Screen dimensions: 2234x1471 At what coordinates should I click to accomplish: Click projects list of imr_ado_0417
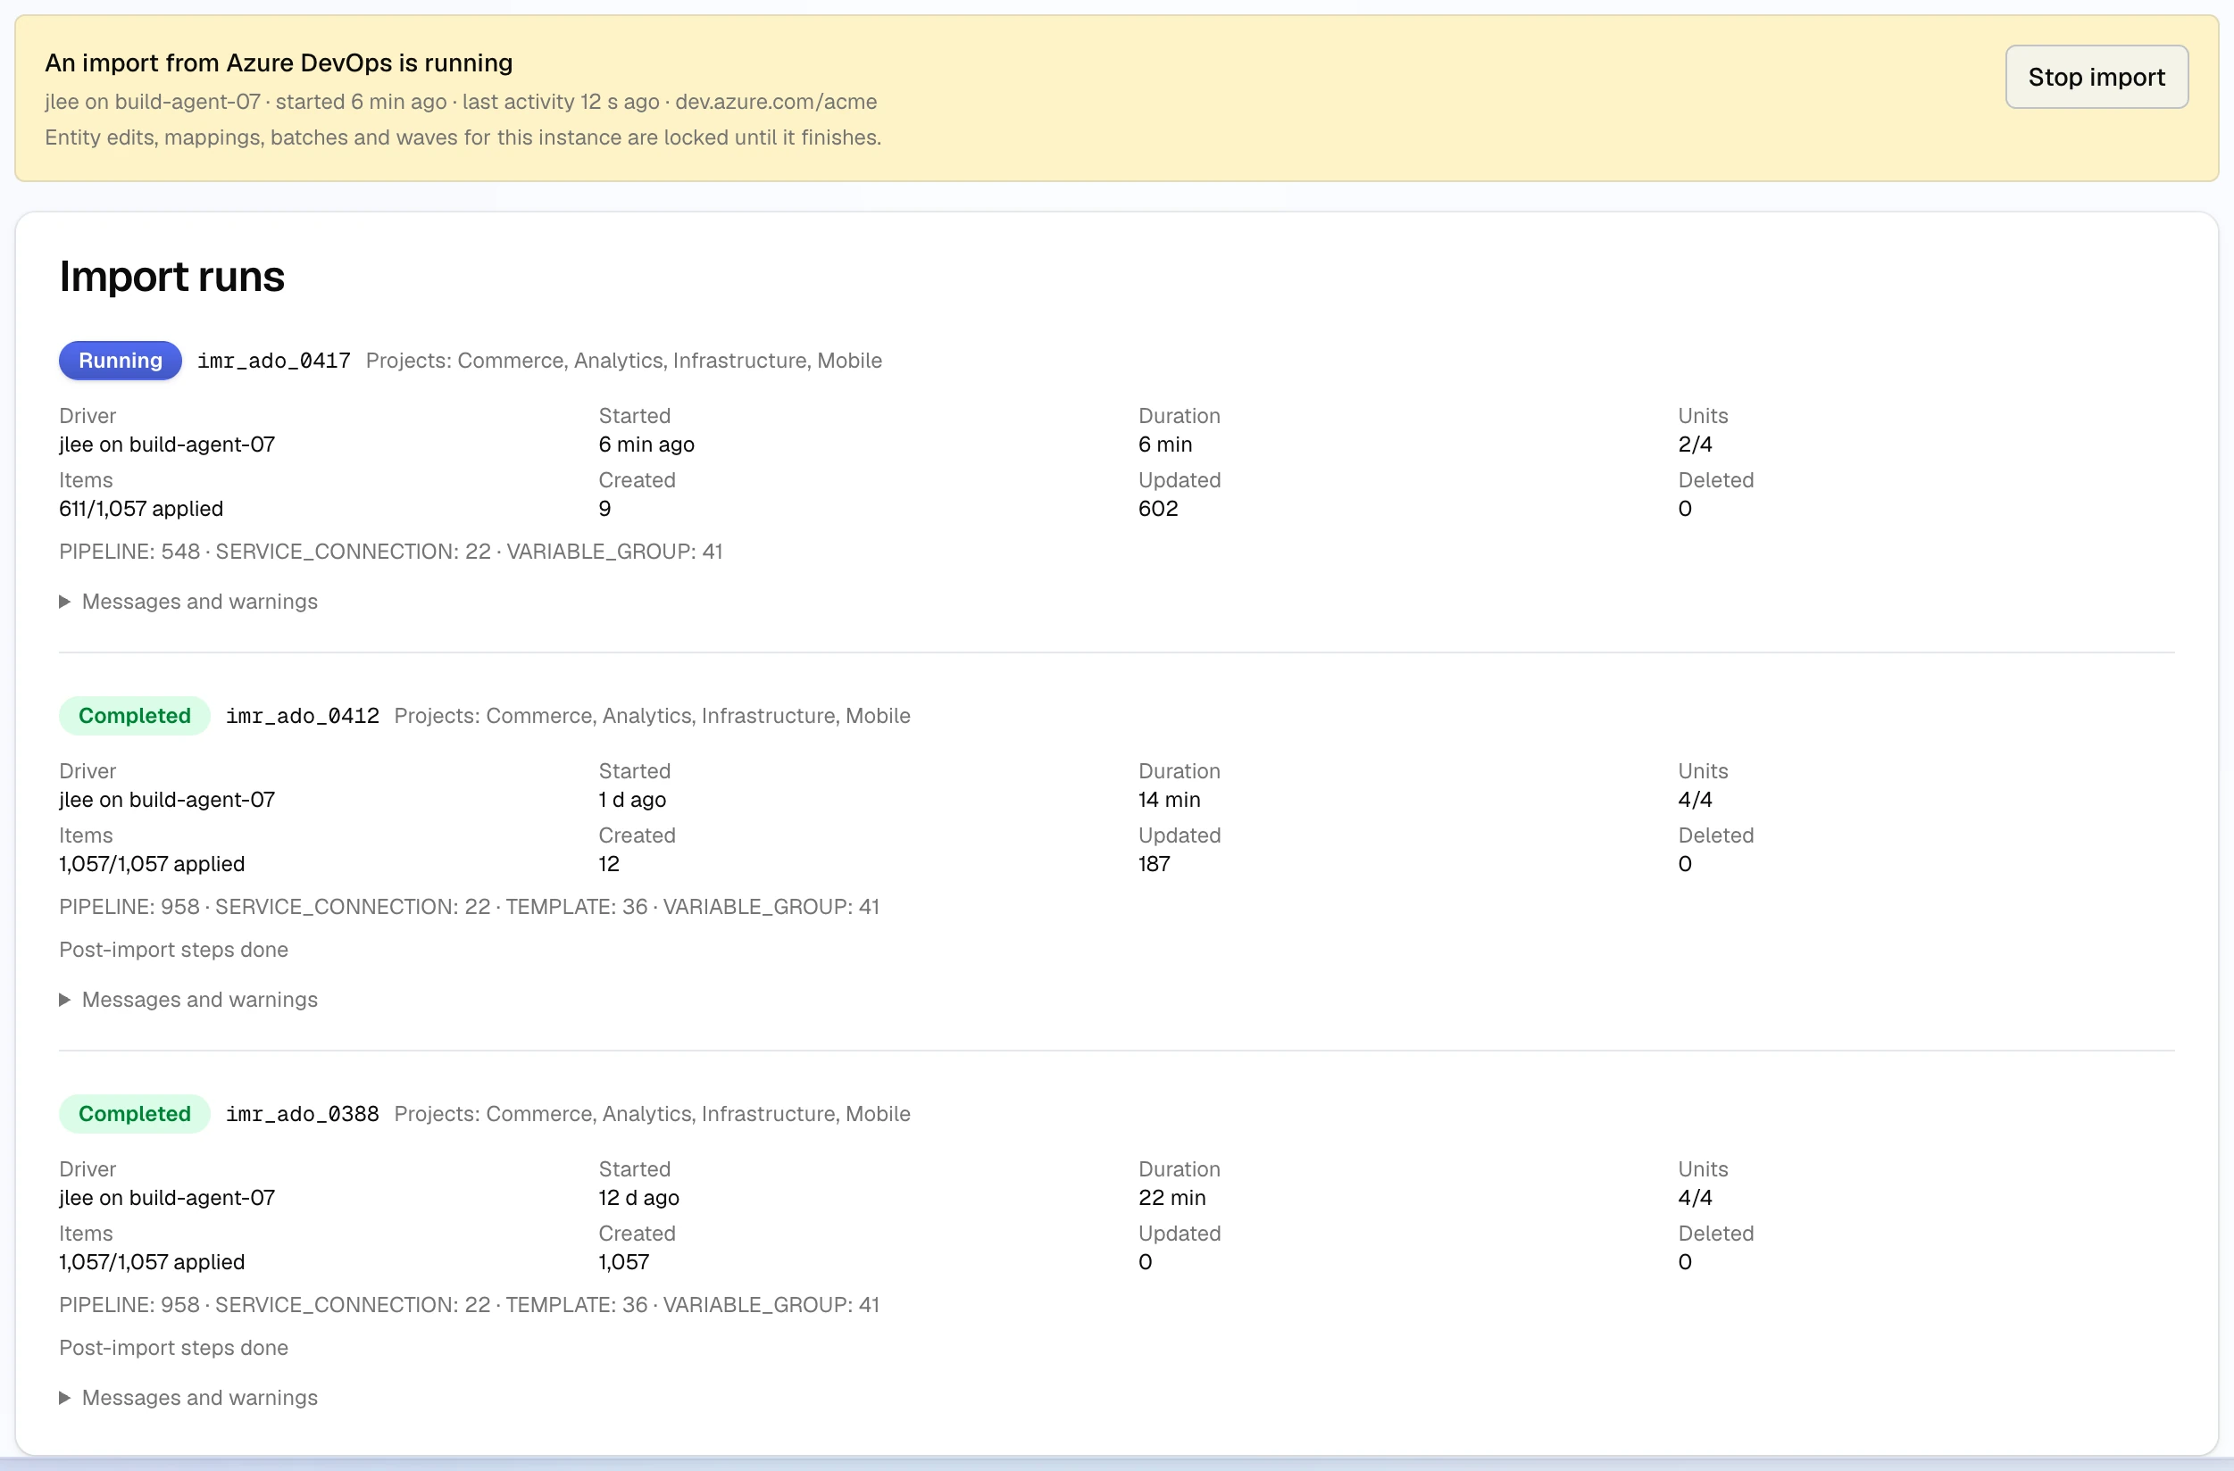pos(623,361)
